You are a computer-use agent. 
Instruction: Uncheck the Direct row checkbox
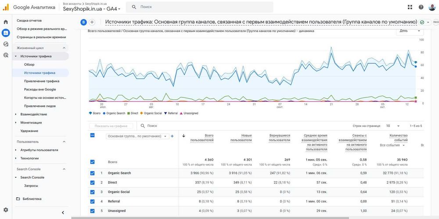(92, 183)
